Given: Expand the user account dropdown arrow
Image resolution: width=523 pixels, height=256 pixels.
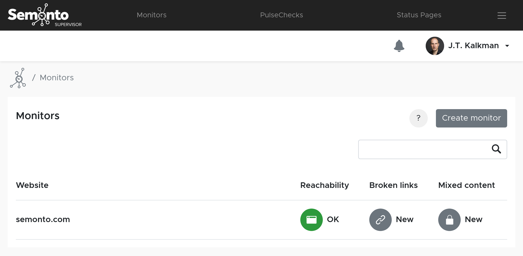Looking at the screenshot, I should pyautogui.click(x=507, y=46).
